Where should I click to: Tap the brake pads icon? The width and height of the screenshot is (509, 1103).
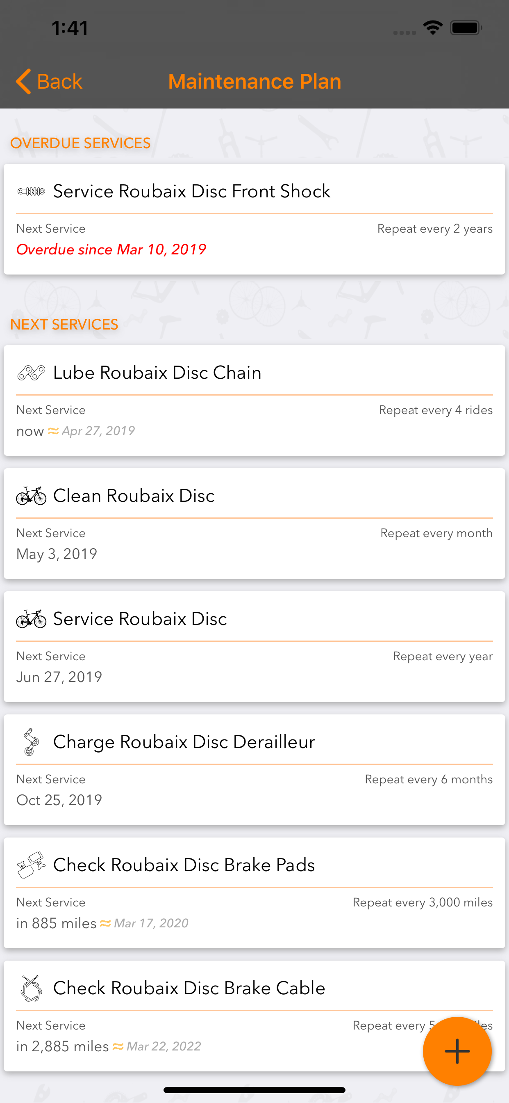[31, 865]
